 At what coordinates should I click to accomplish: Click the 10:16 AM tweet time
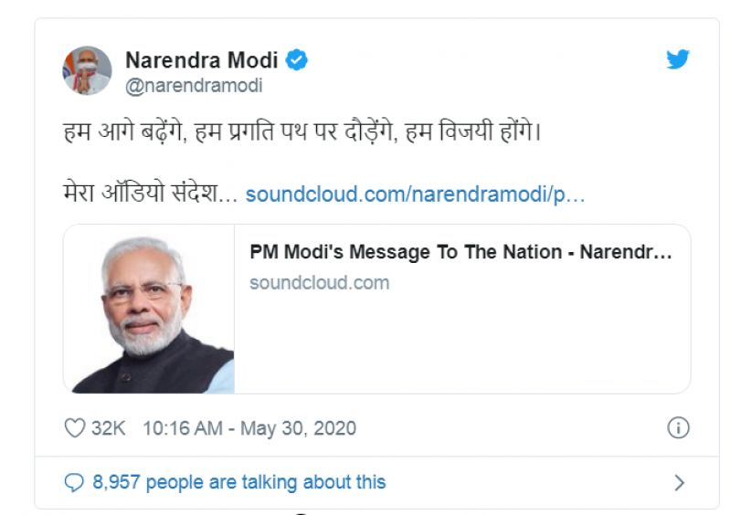(x=182, y=427)
